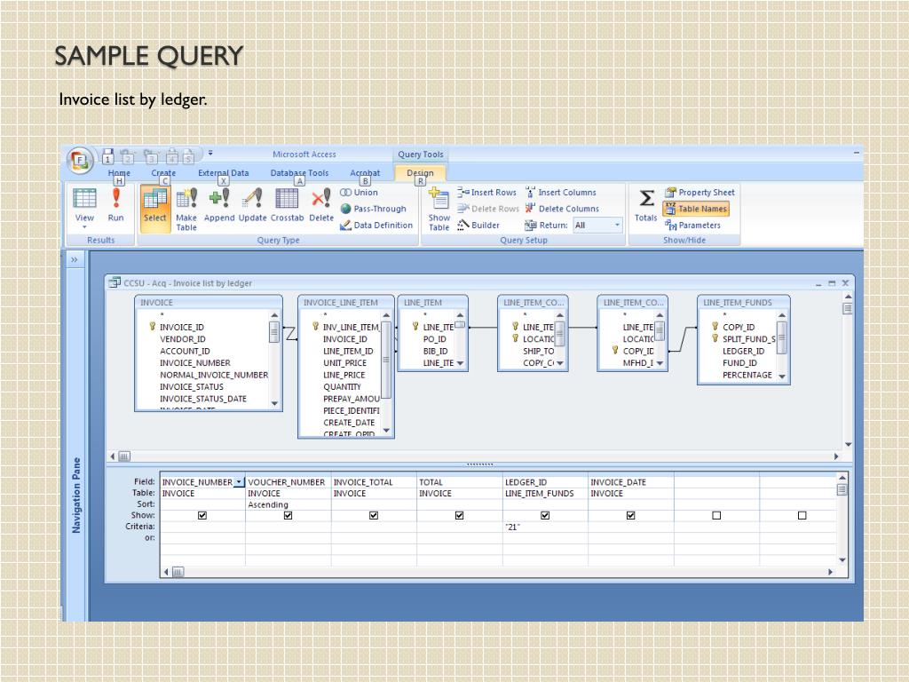Expand the Navigation Pane with the chevron
Screen dimensions: 909x682
click(x=75, y=260)
